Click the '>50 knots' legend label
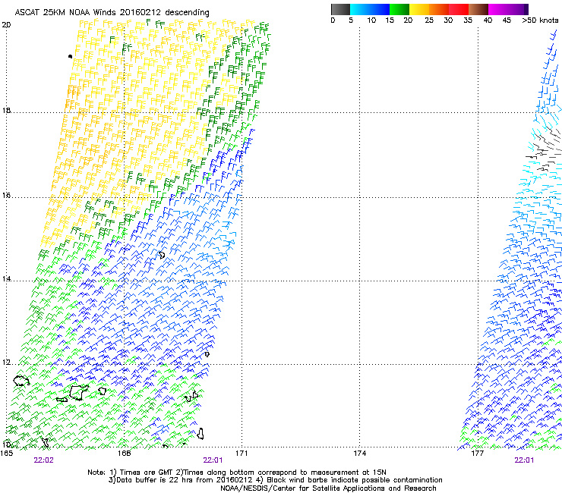 540,20
